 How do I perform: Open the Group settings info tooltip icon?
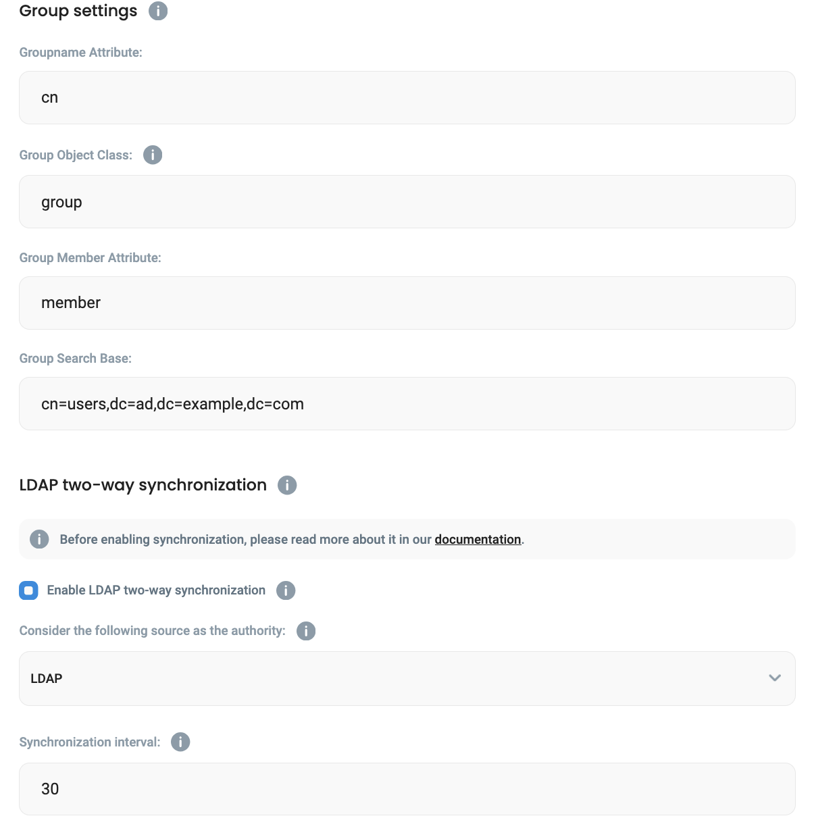157,11
